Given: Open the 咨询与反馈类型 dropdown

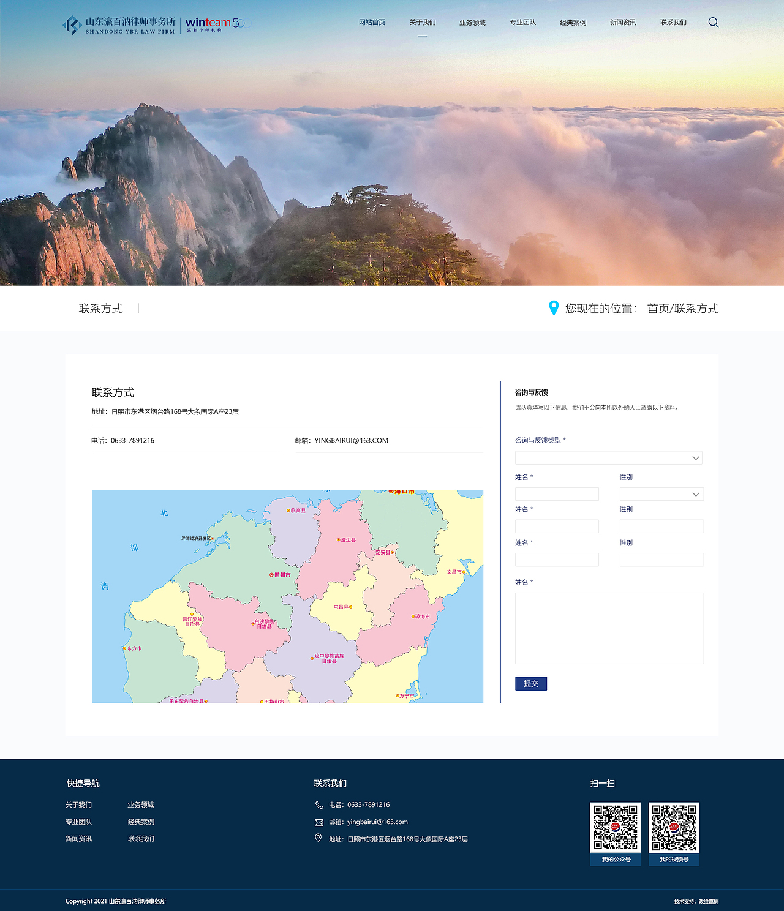Looking at the screenshot, I should click(609, 457).
